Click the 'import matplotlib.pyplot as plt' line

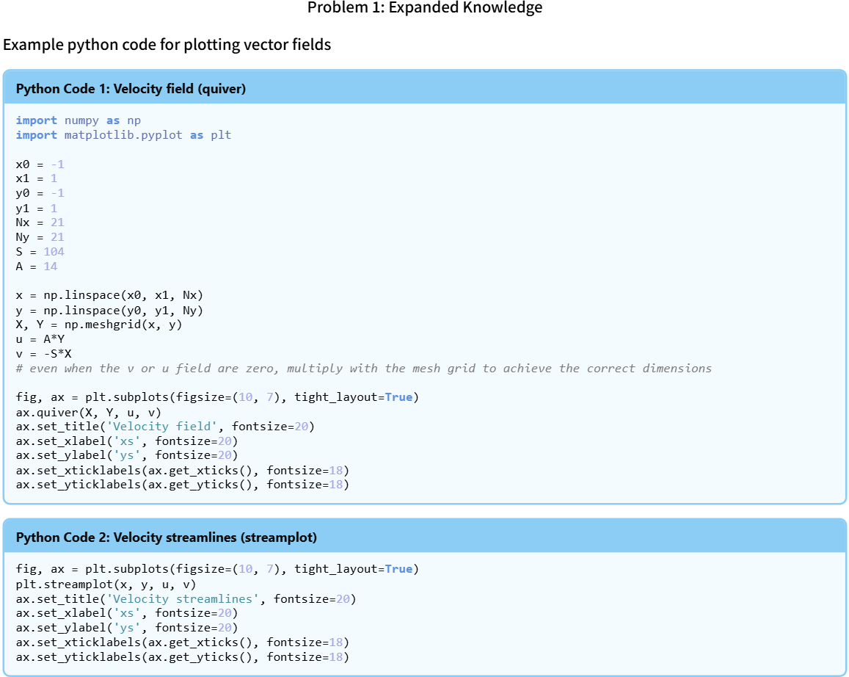coord(123,135)
